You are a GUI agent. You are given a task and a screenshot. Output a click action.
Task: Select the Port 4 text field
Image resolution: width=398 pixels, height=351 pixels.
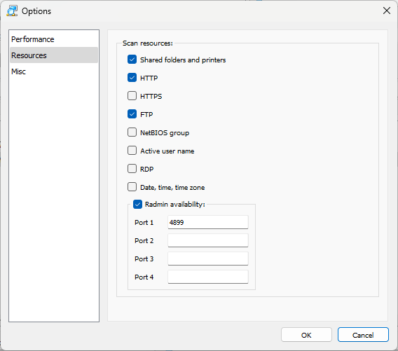[208, 277]
